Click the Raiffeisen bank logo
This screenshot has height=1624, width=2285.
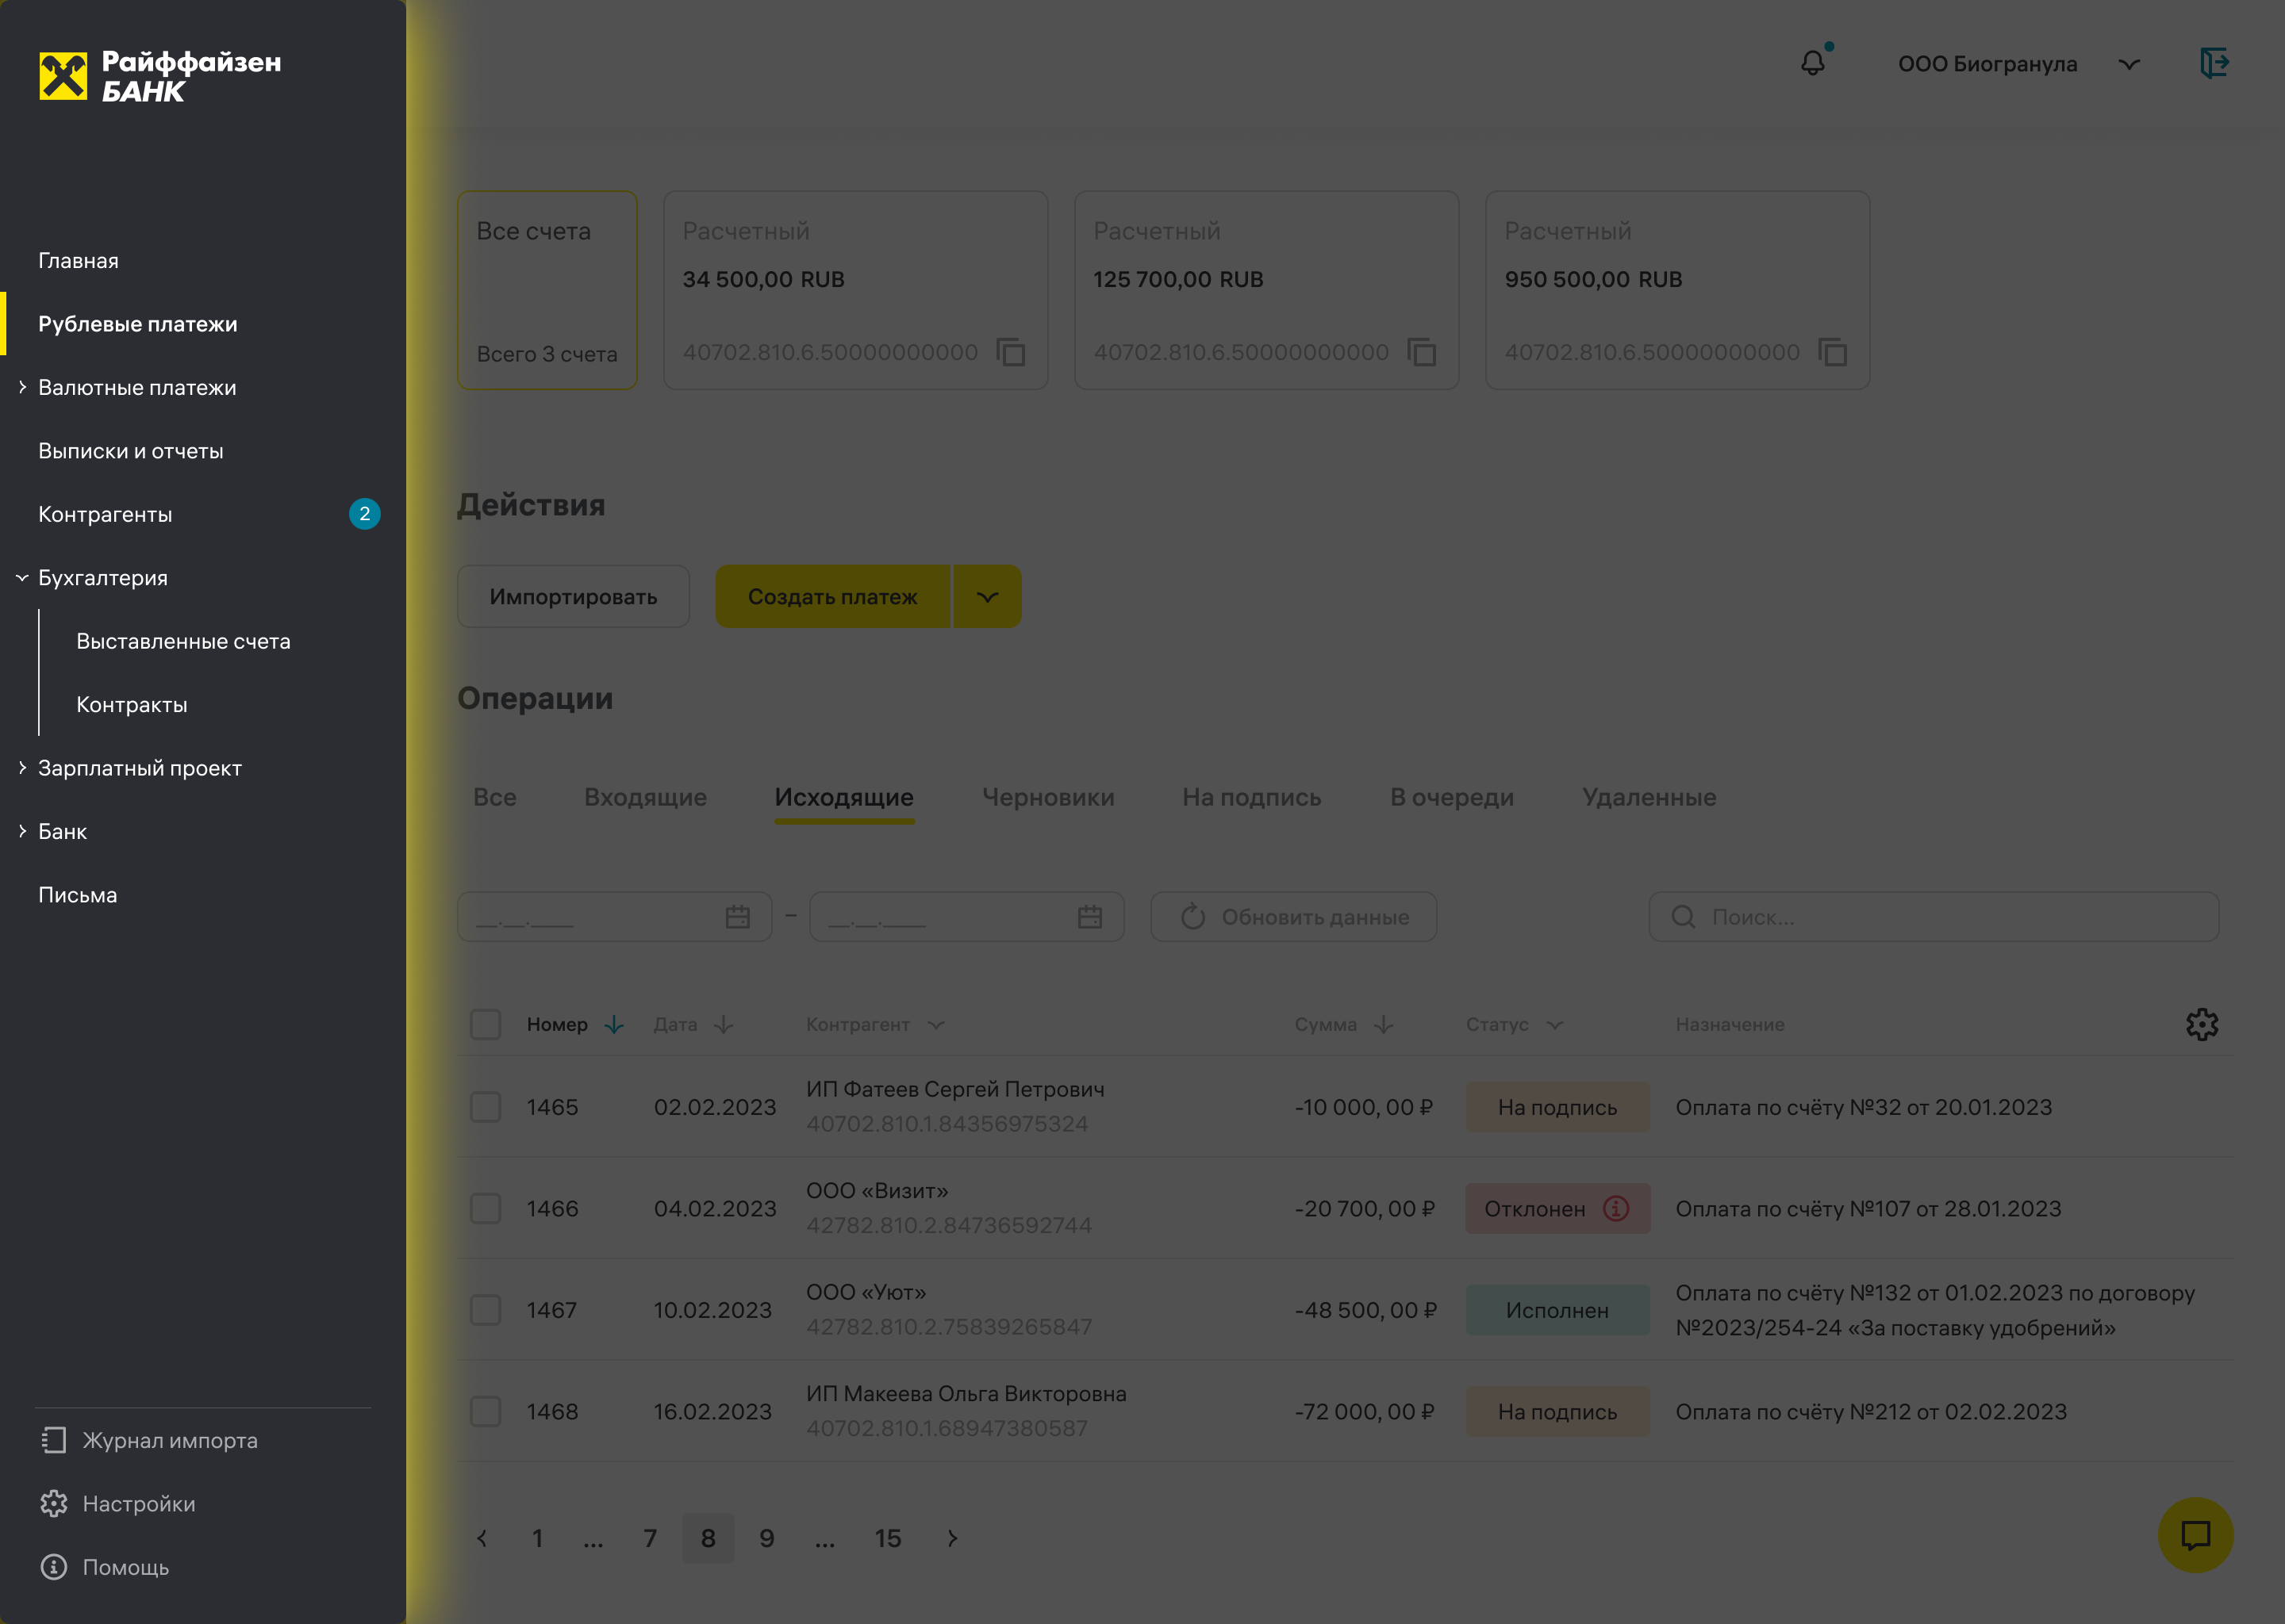(x=160, y=77)
